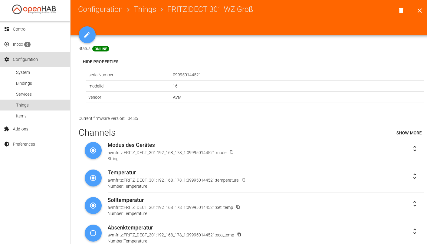Click the pencil edit button
This screenshot has height=244, width=427.
point(87,35)
